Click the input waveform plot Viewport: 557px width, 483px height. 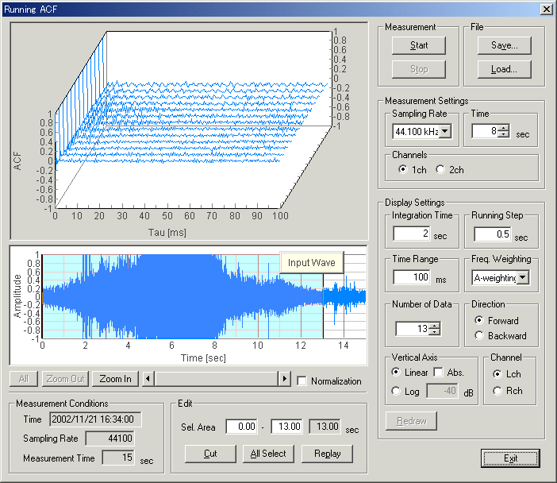pos(204,296)
